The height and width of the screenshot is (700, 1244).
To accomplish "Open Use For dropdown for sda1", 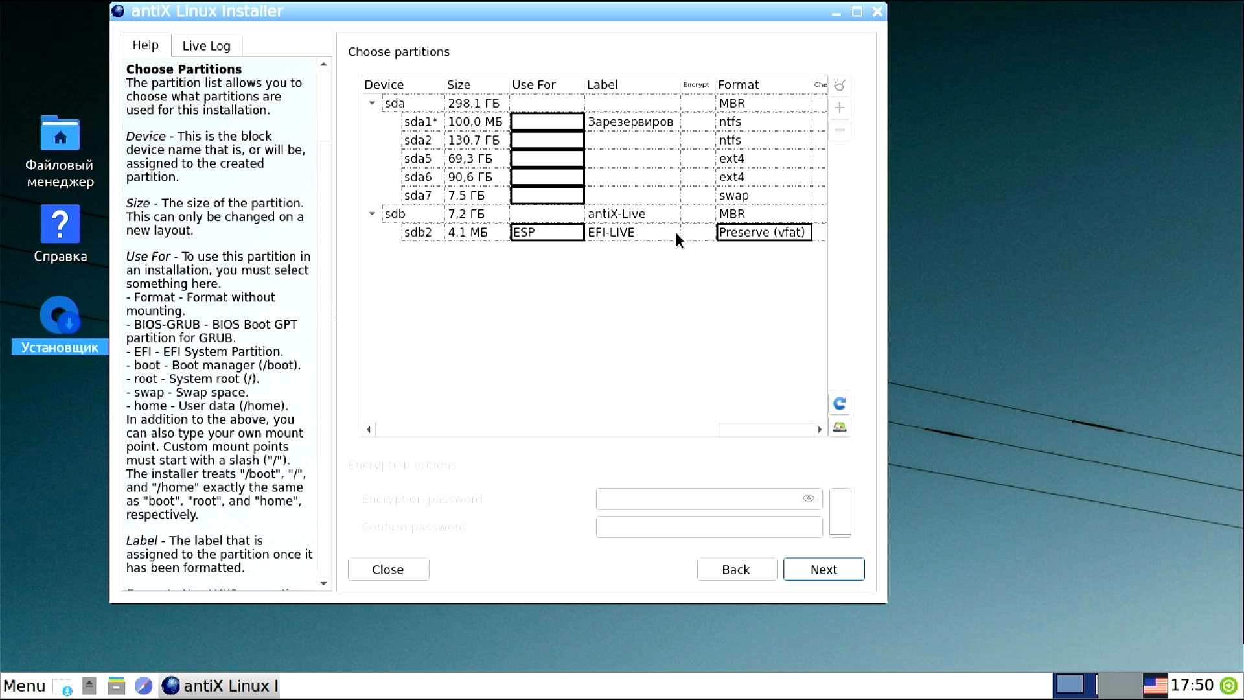I will [x=547, y=122].
